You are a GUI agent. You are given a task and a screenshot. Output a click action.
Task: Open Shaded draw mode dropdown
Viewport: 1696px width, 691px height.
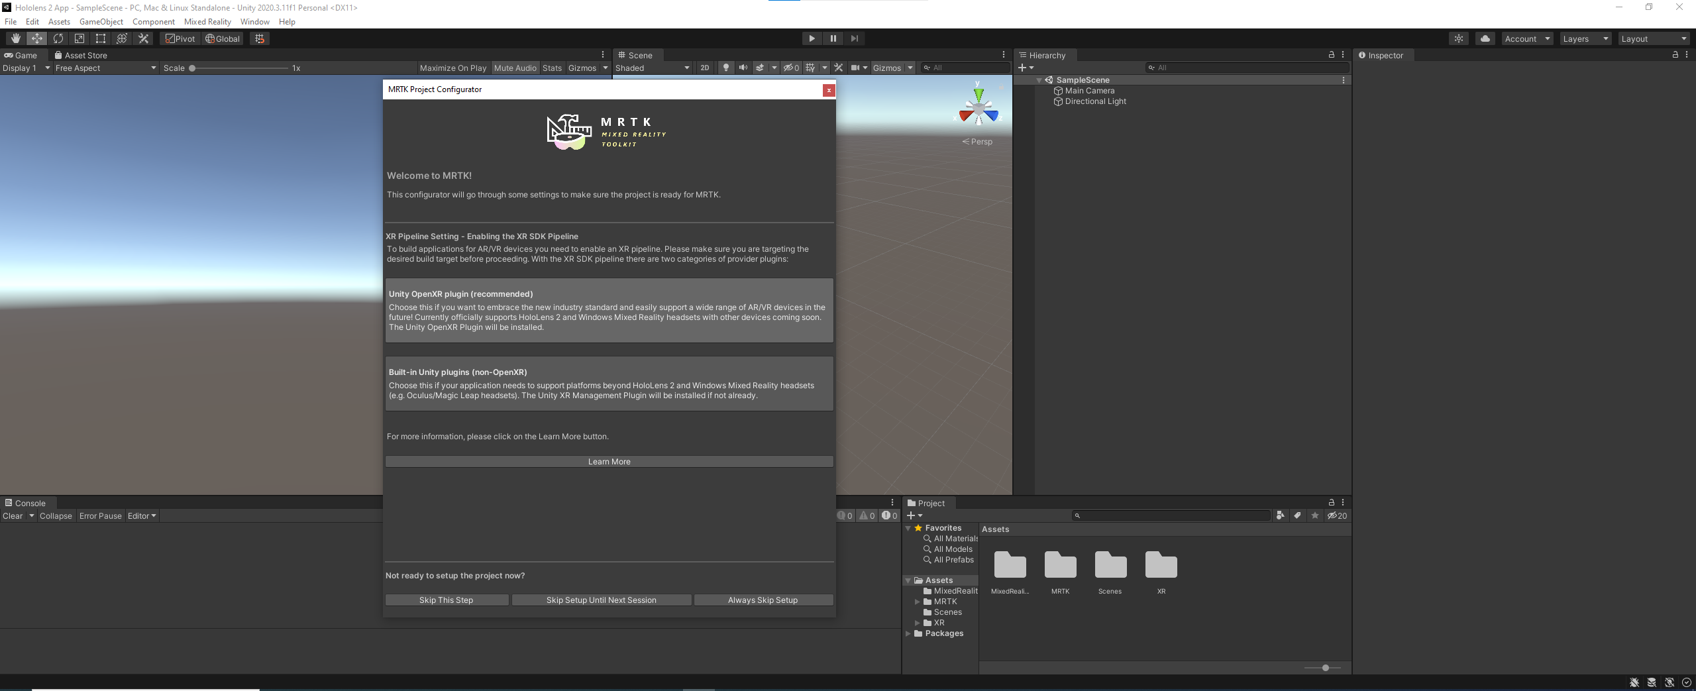pos(653,68)
